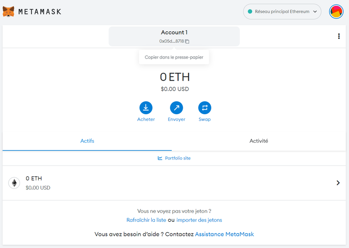Click the large 0 ETH balance
The width and height of the screenshot is (349, 248).
click(x=174, y=77)
